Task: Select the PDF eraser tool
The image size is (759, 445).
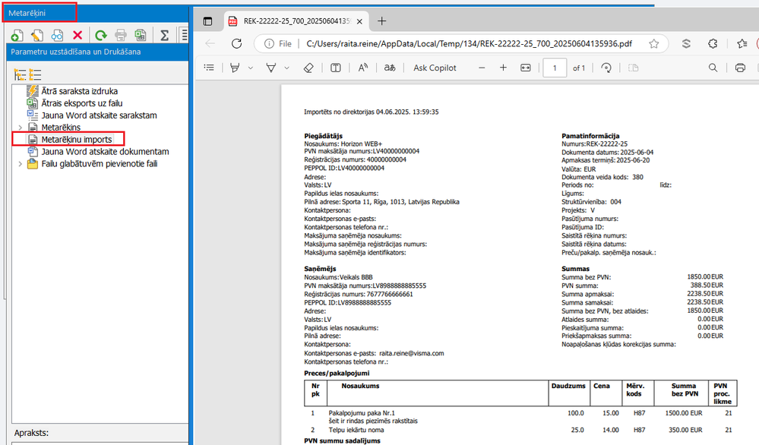Action: point(308,68)
